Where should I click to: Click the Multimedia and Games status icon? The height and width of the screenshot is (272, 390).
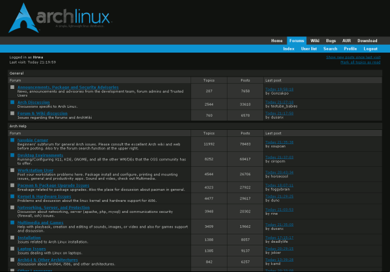(12, 223)
